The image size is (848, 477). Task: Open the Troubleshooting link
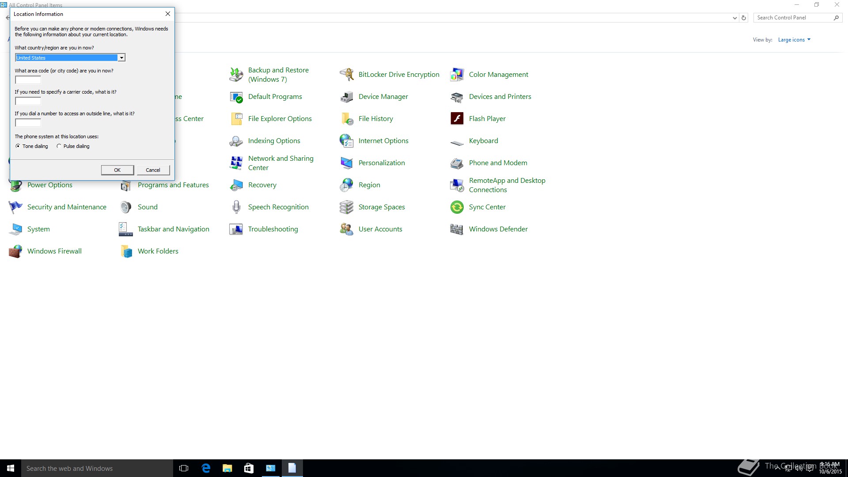coord(273,229)
